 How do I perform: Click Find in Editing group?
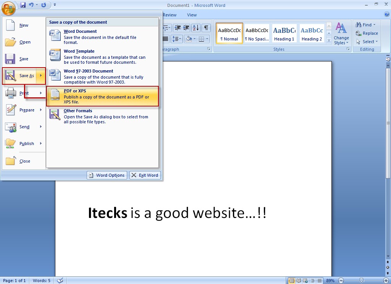365,25
